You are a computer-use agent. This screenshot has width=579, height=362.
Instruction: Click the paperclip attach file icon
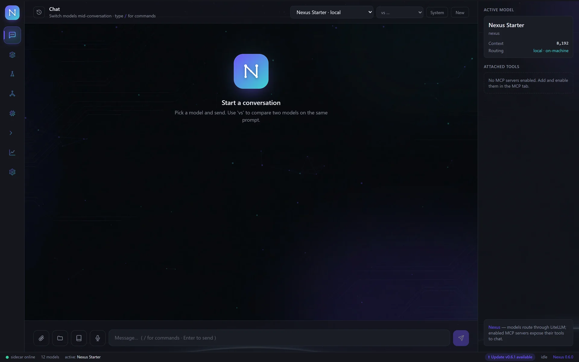(41, 338)
